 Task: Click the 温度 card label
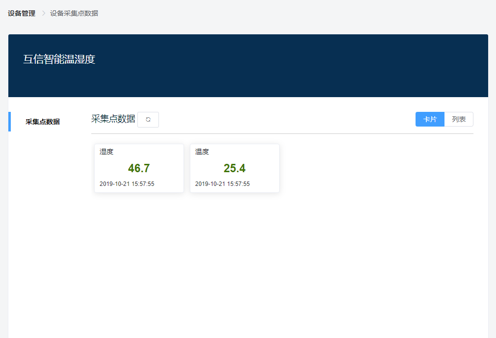tap(202, 152)
